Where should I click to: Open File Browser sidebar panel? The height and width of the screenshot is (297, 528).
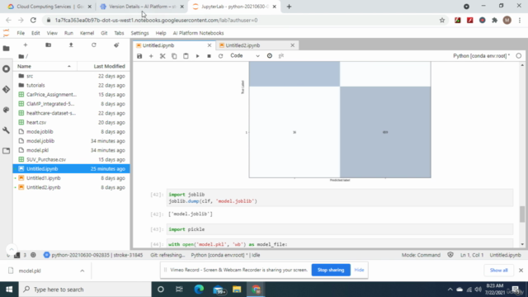[x=6, y=49]
